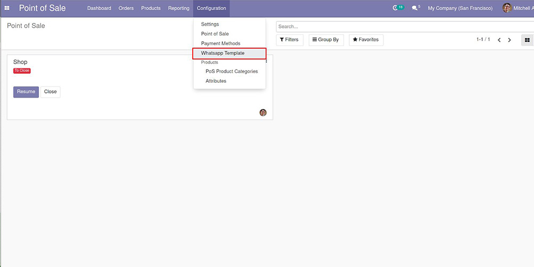Click the Close button on Shop card
The height and width of the screenshot is (267, 534).
[50, 92]
